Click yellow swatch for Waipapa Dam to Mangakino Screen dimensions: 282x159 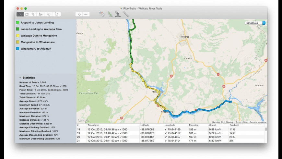point(18,35)
